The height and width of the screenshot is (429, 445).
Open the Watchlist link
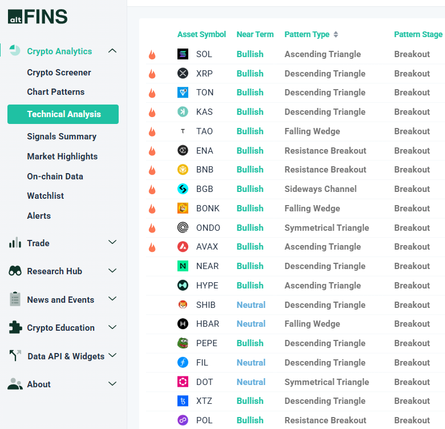tap(46, 196)
